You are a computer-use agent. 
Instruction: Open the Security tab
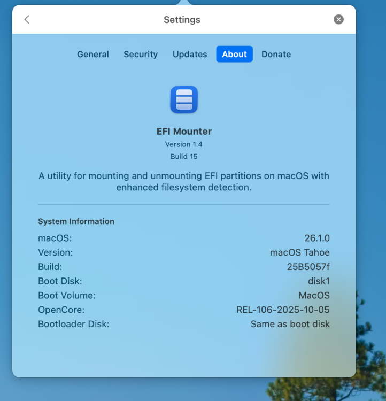(x=141, y=54)
